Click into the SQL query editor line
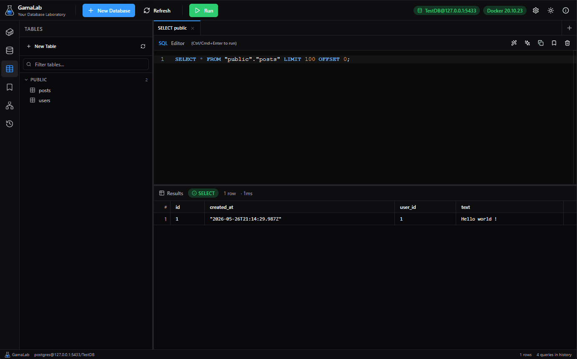The width and height of the screenshot is (577, 359). point(262,59)
